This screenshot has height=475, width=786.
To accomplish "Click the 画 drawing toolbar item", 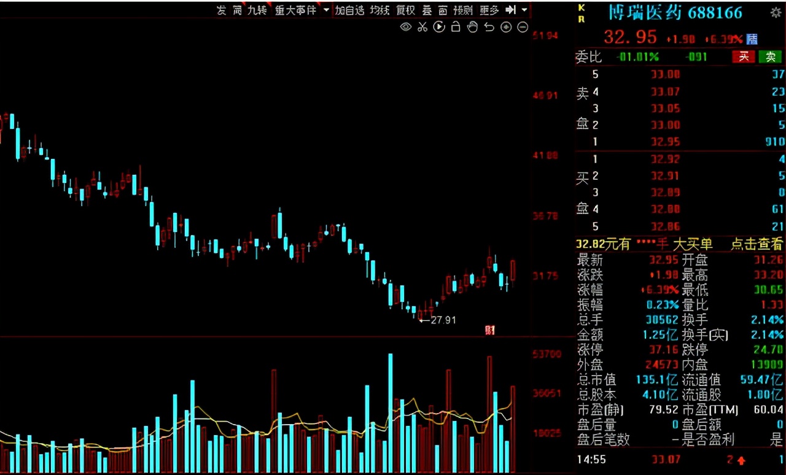I will pos(442,10).
